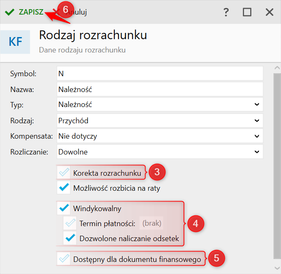This screenshot has width=281, height=274.
Task: Click the ZAPISZ save button
Action: coord(24,12)
